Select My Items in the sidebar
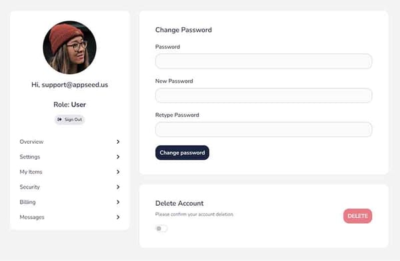 [x=69, y=172]
